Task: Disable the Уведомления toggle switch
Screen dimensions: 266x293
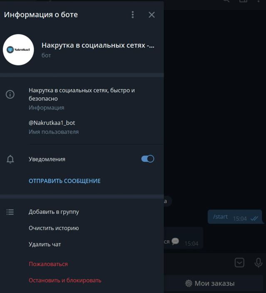Action: (x=148, y=159)
